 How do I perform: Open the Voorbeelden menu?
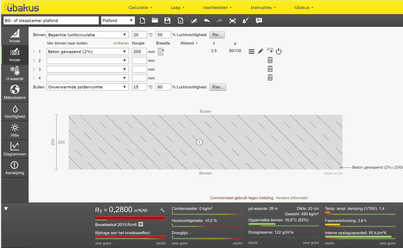[217, 8]
